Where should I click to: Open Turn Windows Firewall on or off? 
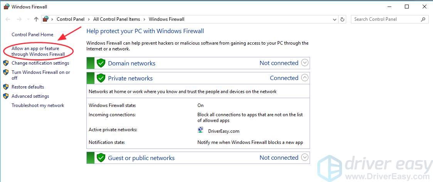(40, 75)
